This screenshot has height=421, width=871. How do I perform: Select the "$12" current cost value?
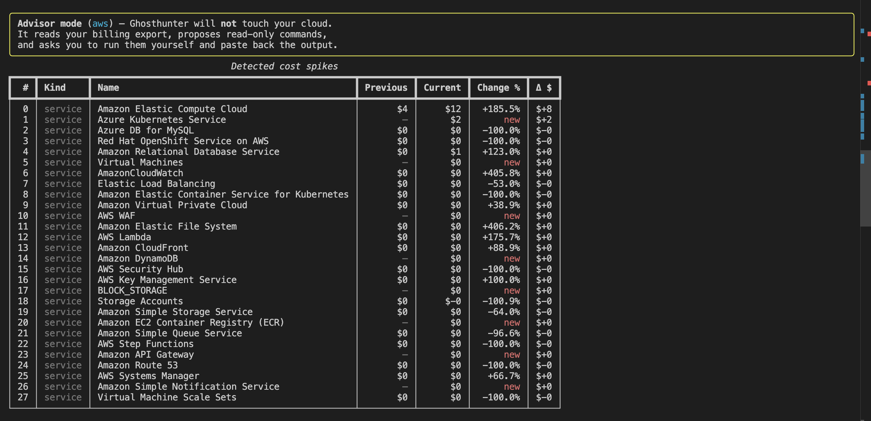[x=453, y=109]
